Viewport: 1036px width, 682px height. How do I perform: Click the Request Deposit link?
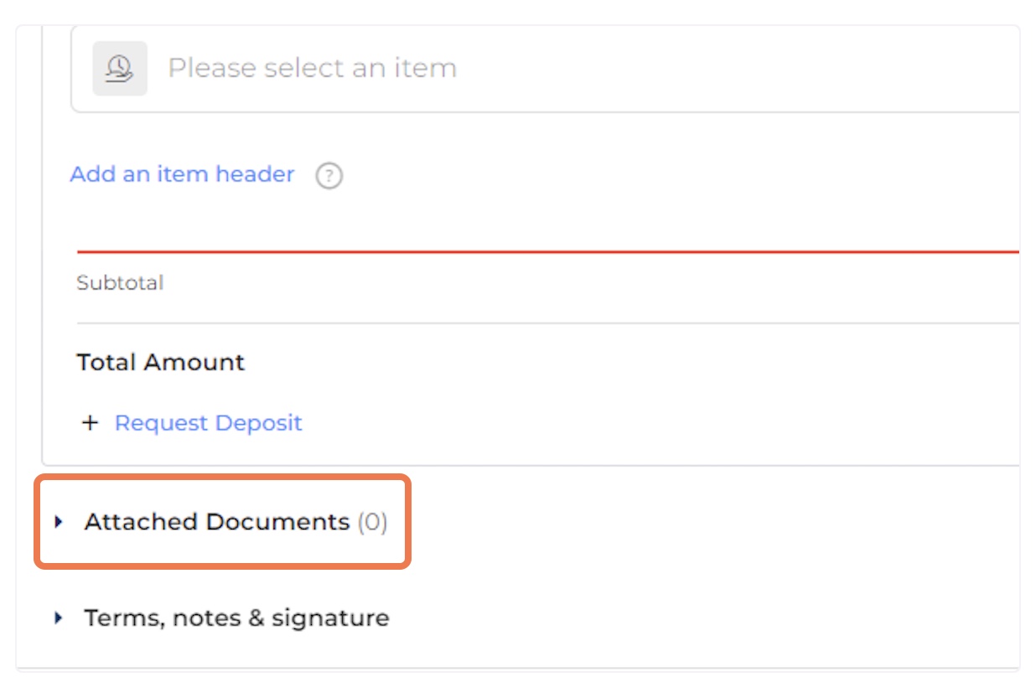(x=208, y=422)
